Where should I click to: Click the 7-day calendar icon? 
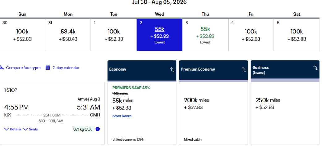point(48,68)
